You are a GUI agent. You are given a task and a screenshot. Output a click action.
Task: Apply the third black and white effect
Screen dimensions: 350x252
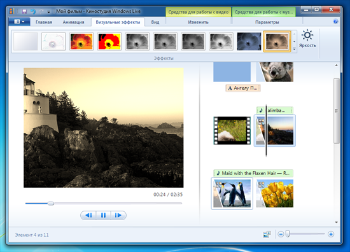point(193,41)
